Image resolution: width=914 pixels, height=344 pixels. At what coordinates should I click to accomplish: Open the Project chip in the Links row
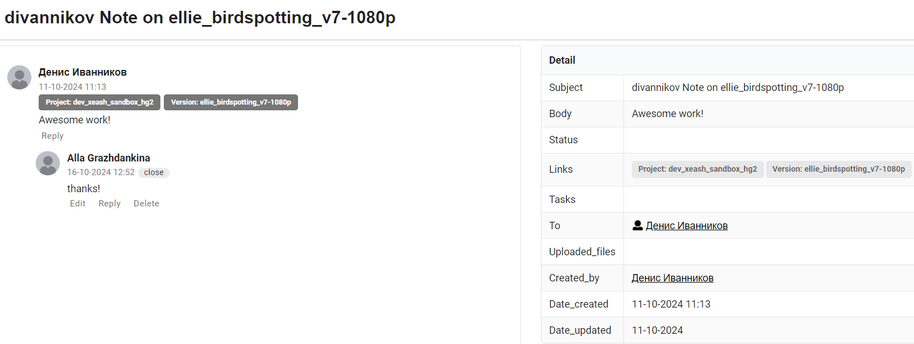pos(697,169)
